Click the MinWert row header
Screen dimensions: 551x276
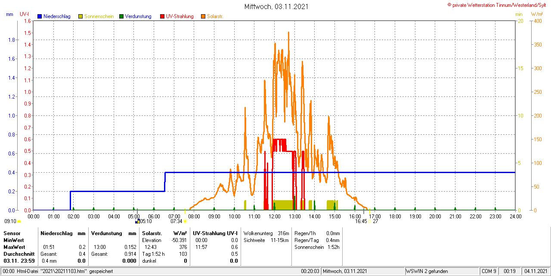tap(14, 240)
